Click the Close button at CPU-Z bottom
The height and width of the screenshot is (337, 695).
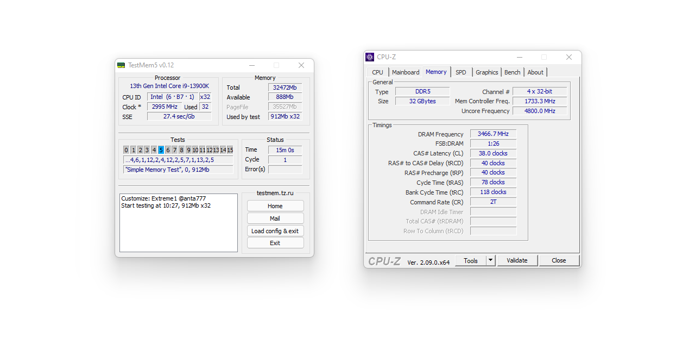559,261
